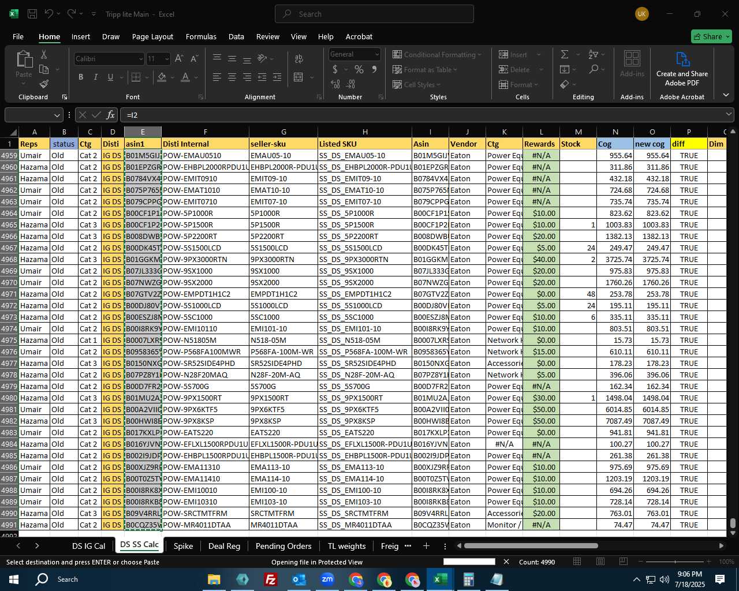739x591 pixels.
Task: Click the Insert Function fx icon
Action: pos(111,115)
